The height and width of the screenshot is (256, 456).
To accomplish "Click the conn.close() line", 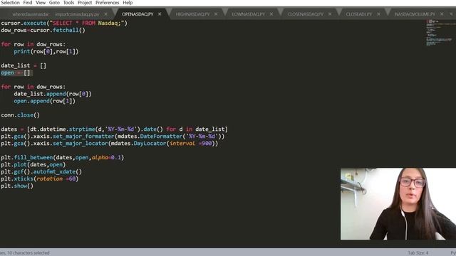I will coord(20,115).
